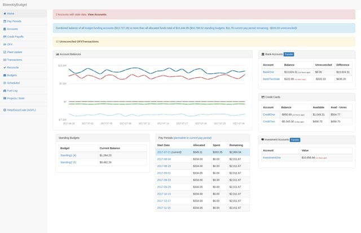Click current period allocated $345.11

coord(198,152)
